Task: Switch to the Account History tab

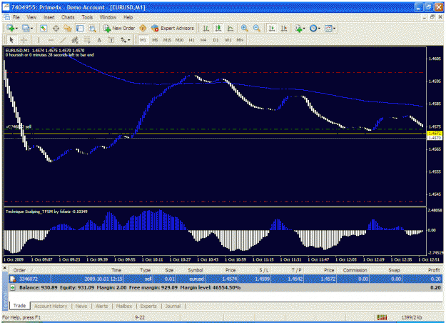Action: [x=51, y=306]
